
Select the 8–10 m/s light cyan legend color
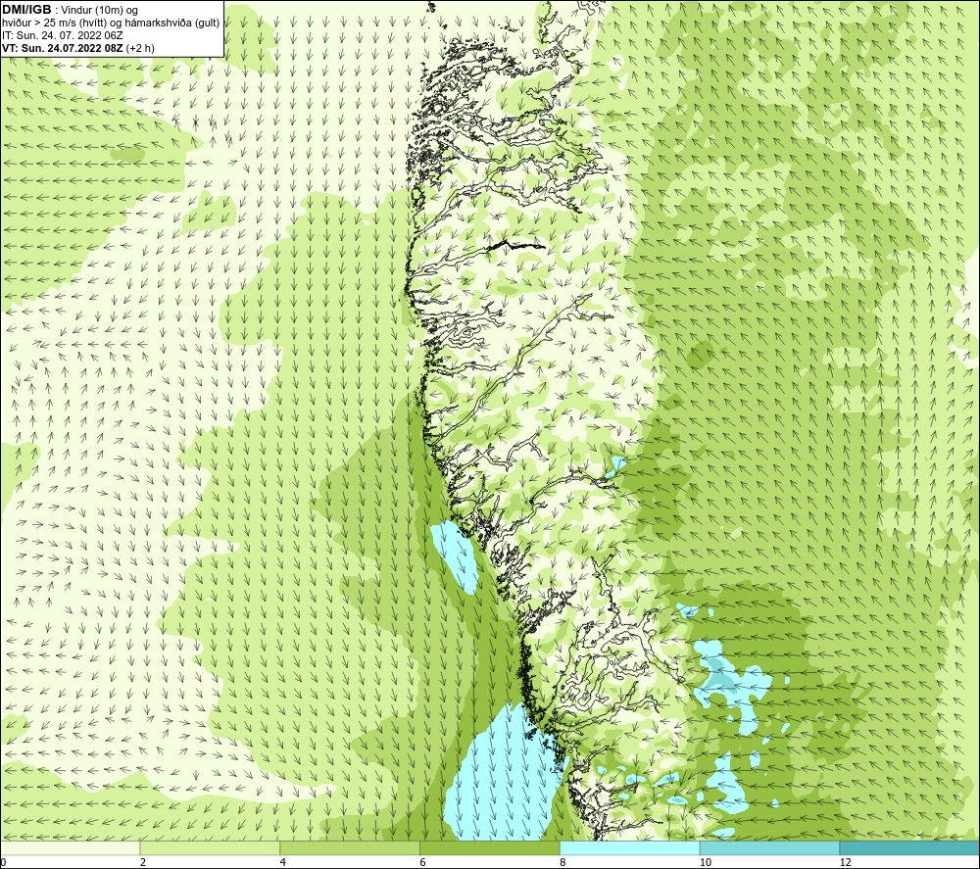(x=630, y=847)
